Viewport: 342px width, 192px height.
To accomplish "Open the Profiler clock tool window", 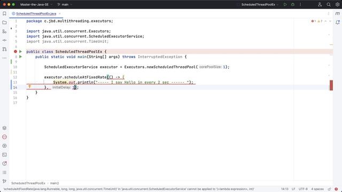I will point(4,164).
